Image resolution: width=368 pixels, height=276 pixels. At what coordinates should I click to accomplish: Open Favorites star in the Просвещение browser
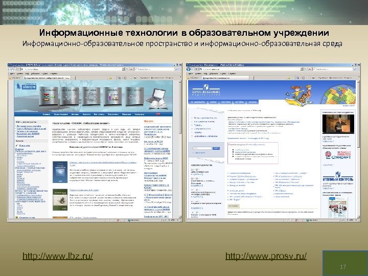188,78
